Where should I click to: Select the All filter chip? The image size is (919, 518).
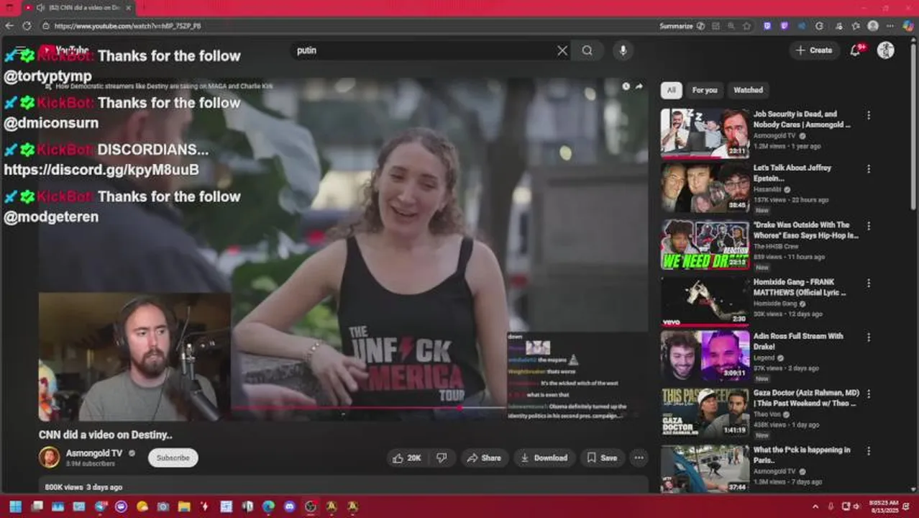[x=671, y=90]
